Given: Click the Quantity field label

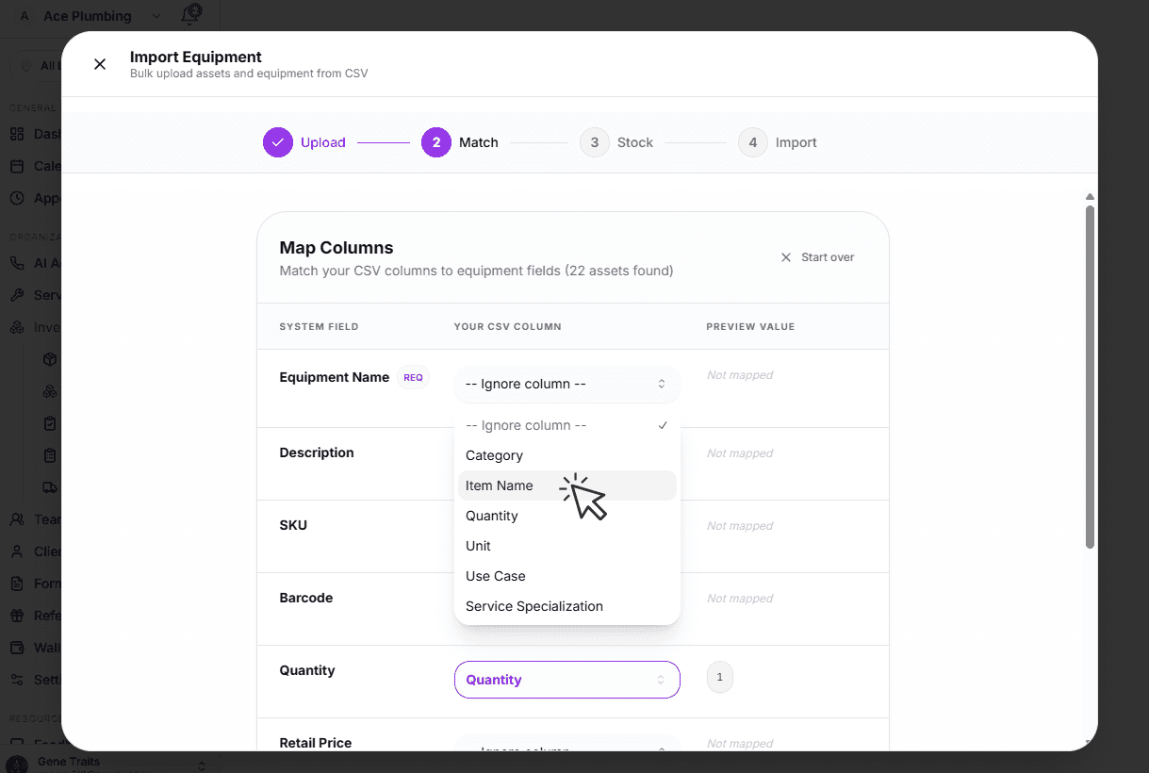Looking at the screenshot, I should [307, 670].
